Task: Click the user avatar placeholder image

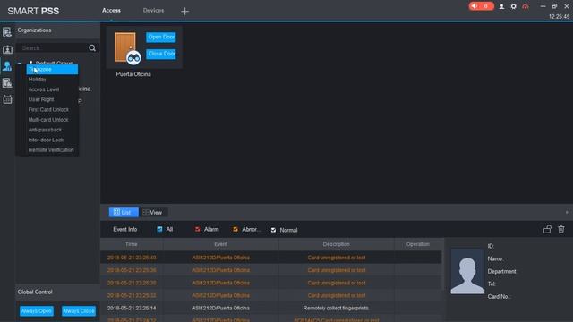Action: 467,271
